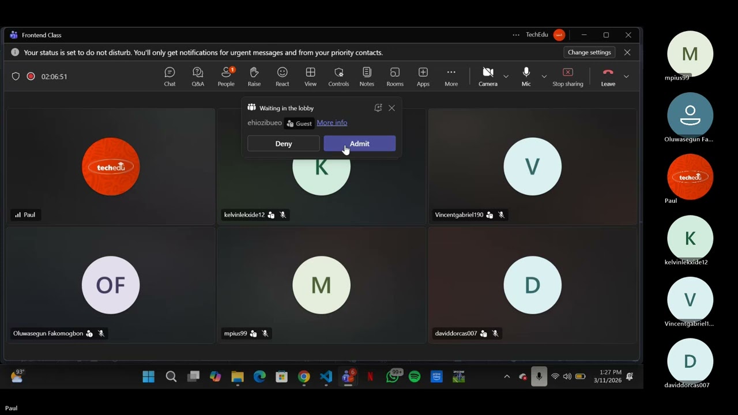Open WhatsApp from the taskbar
Image resolution: width=738 pixels, height=415 pixels.
point(393,377)
